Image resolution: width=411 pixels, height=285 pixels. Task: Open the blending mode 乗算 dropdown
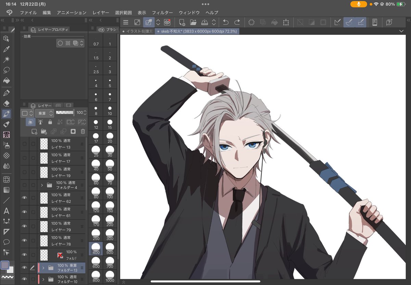[44, 113]
